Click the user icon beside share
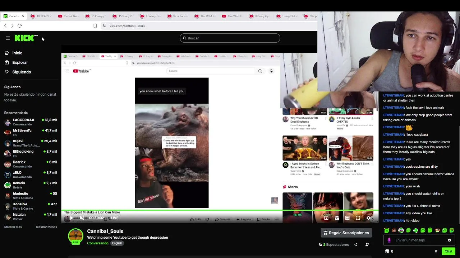The height and width of the screenshot is (258, 460). click(367, 245)
